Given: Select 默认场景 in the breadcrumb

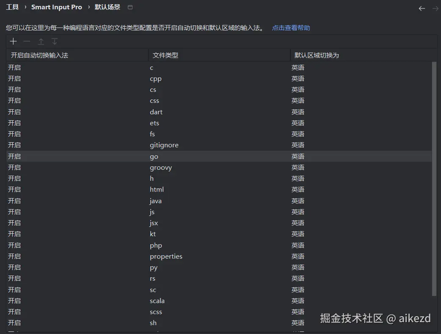Looking at the screenshot, I should 107,7.
